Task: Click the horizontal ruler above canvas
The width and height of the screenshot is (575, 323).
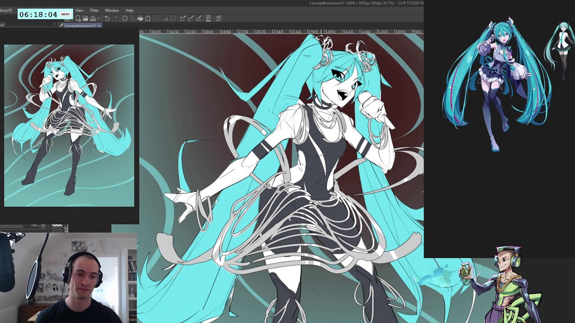Action: coord(281,32)
